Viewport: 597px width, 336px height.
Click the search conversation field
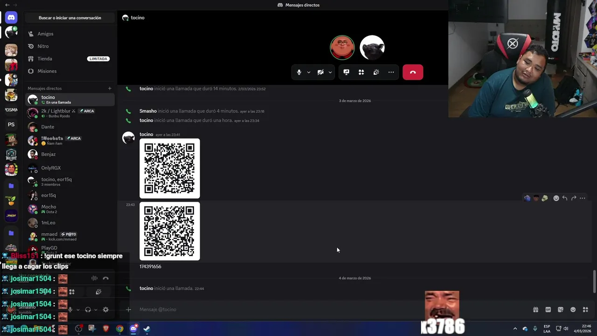[70, 18]
